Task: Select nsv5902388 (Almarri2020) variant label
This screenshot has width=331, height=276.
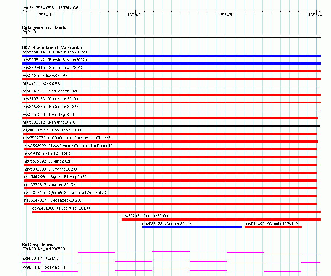Action: tap(50, 169)
